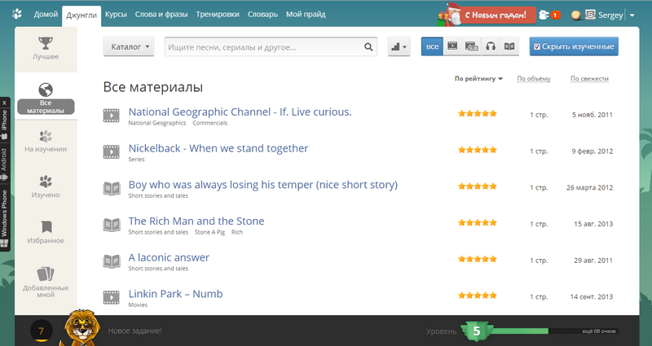Switch to Тренировки tab
This screenshot has width=652, height=346.
[x=218, y=14]
